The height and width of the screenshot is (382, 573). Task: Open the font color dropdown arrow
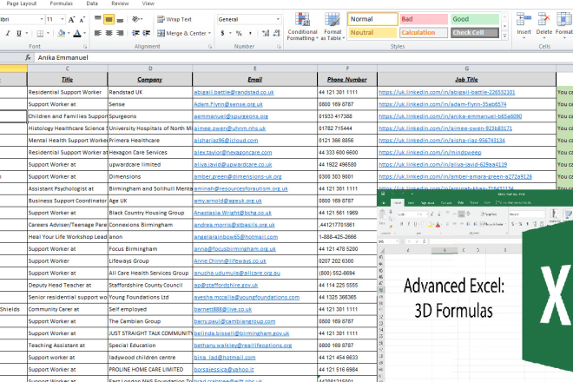tap(85, 33)
